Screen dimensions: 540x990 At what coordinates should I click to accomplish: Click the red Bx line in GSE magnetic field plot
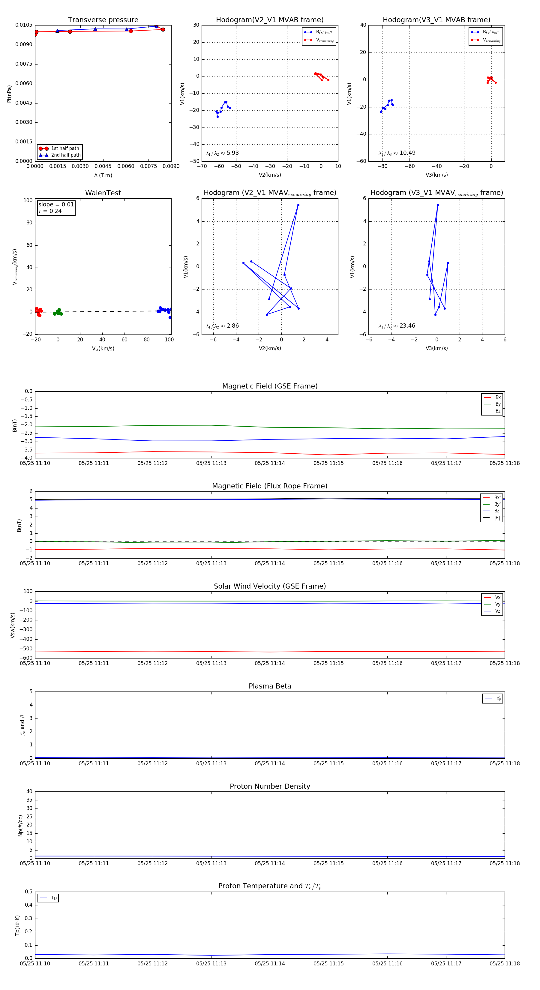coord(270,453)
